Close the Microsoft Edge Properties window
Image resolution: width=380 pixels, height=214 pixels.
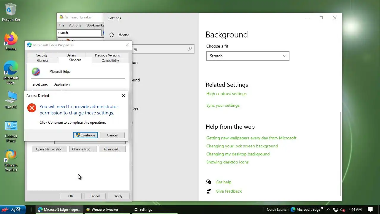click(x=127, y=45)
